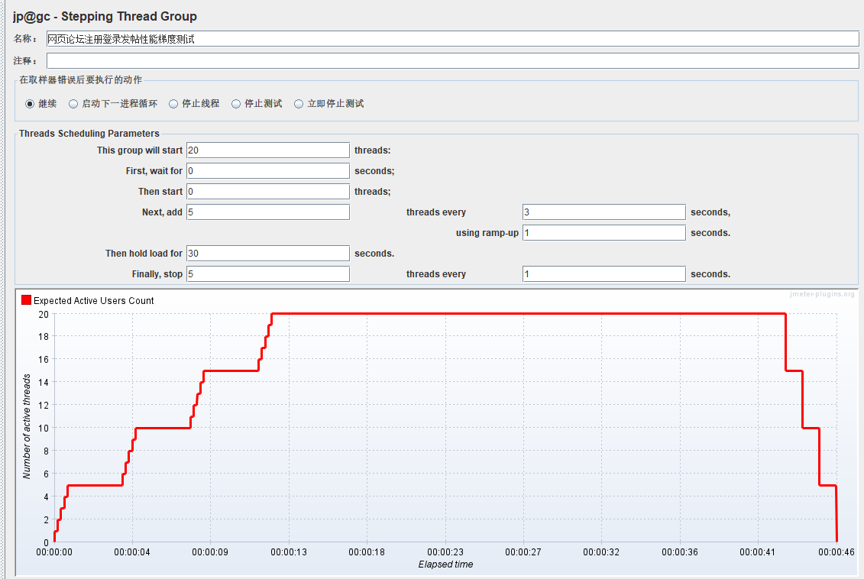Image resolution: width=864 pixels, height=579 pixels.
Task: Click the 'using ramp-up' seconds field
Action: [x=604, y=232]
